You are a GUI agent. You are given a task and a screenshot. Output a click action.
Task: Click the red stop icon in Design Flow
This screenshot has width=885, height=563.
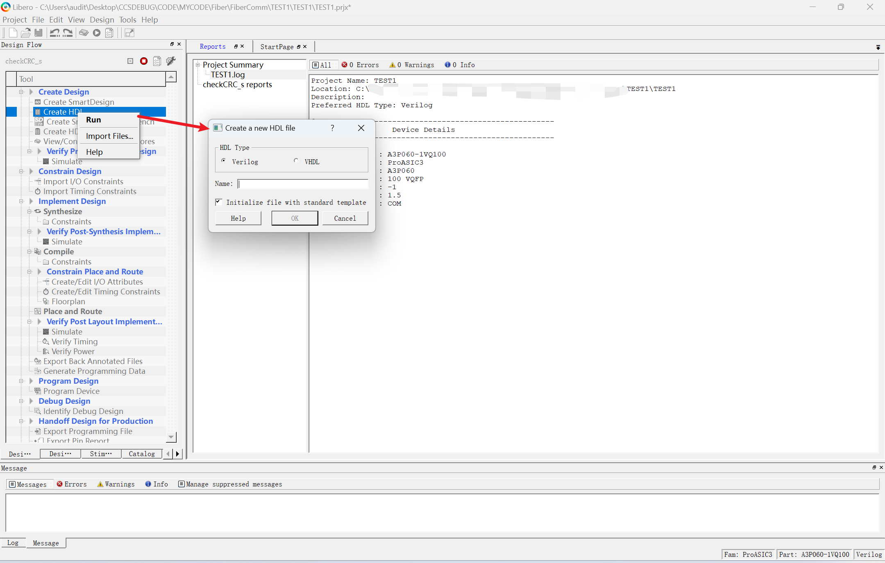[143, 61]
